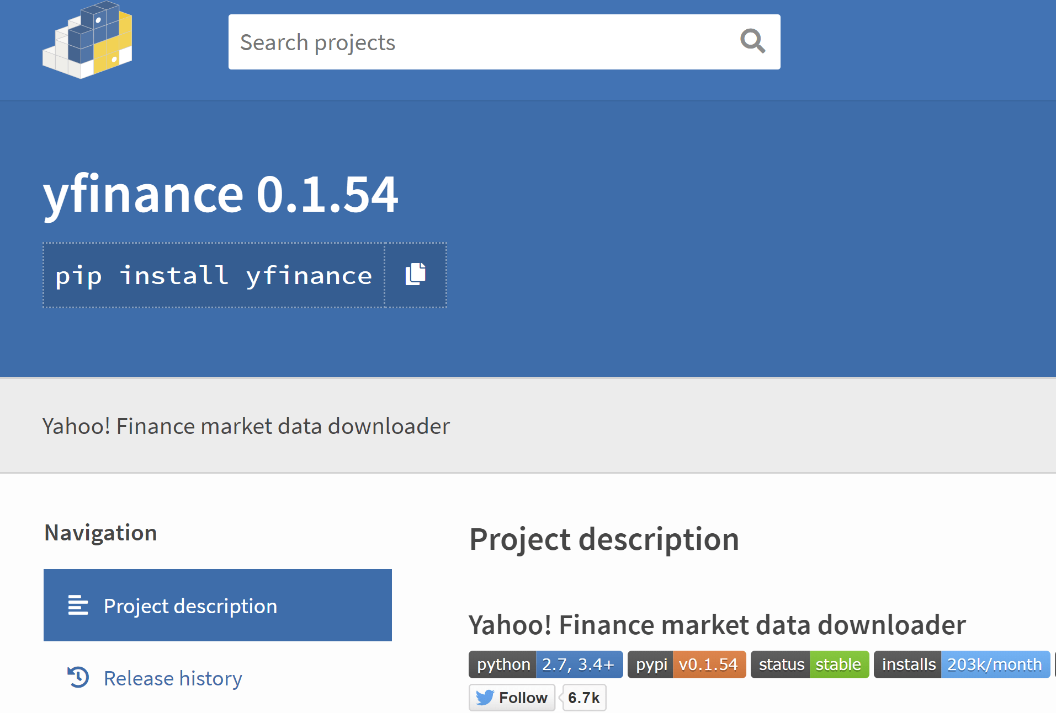
Task: Click inside the Search projects field
Action: coord(469,41)
